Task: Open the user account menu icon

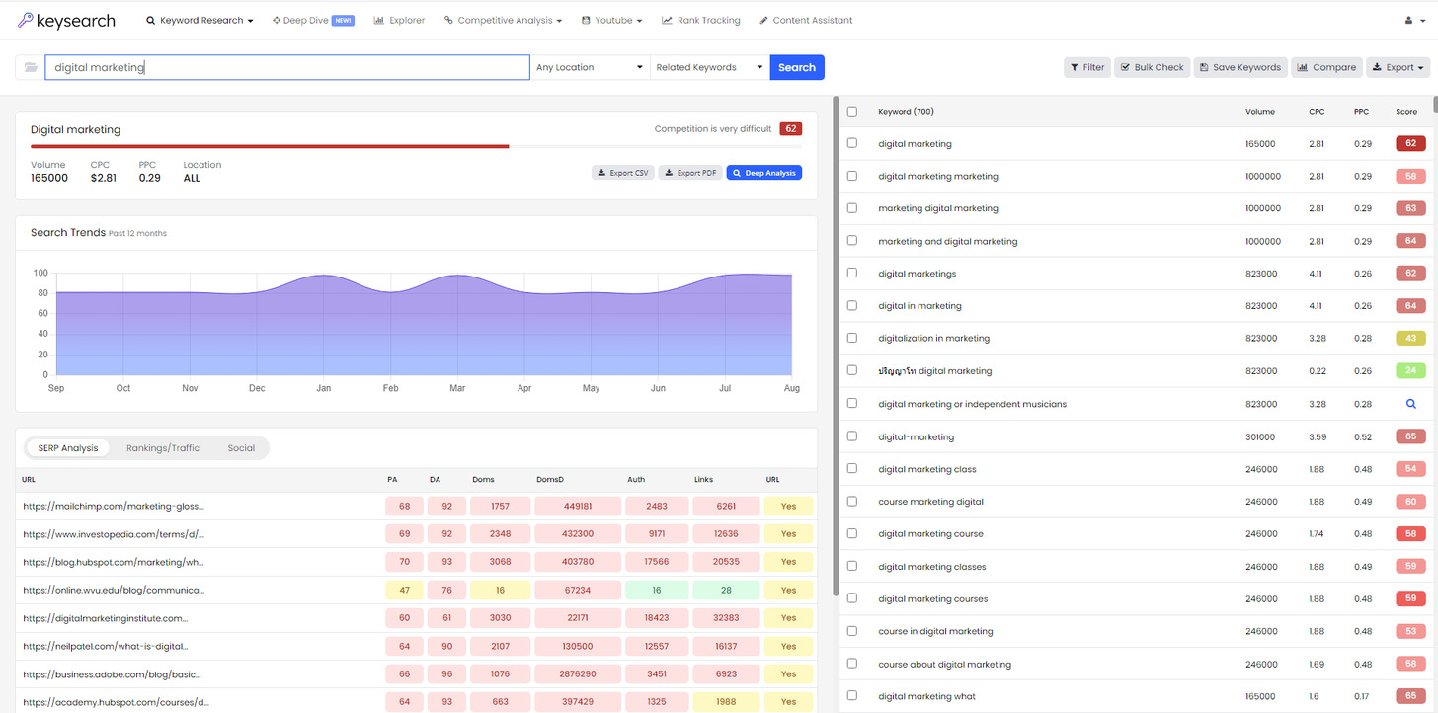Action: 1414,20
